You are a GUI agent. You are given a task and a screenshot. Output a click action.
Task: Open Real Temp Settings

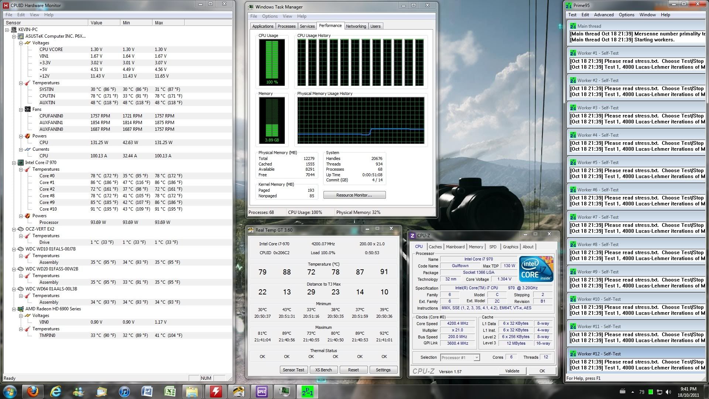click(383, 370)
